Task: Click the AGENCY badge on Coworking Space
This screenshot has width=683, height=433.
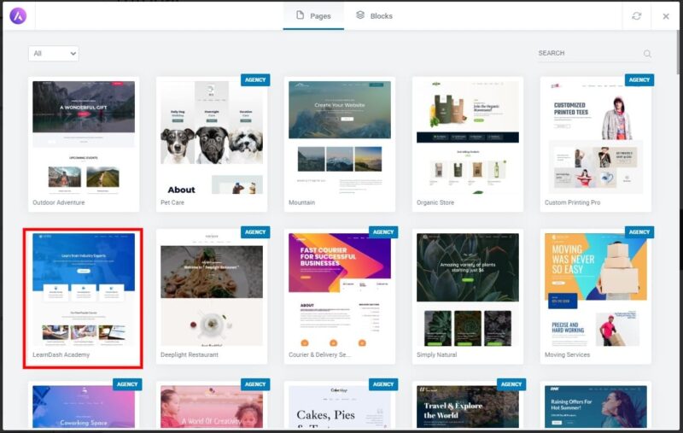Action: [127, 384]
